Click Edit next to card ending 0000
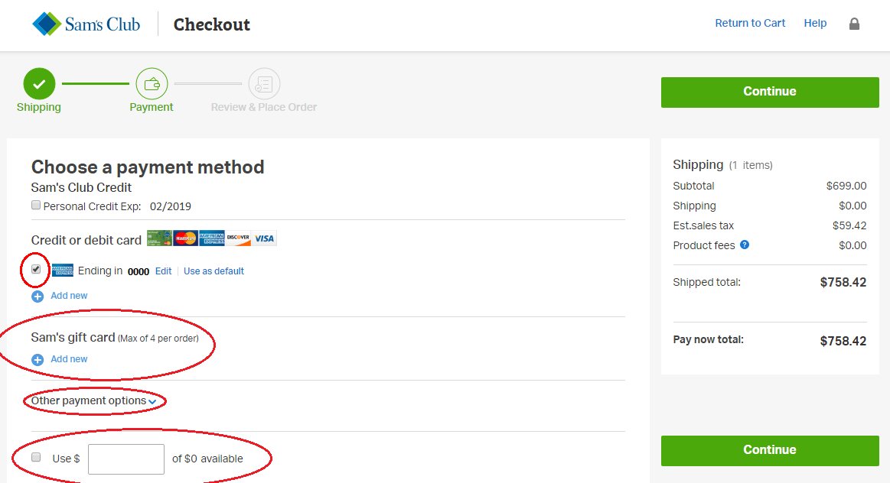 (x=163, y=271)
